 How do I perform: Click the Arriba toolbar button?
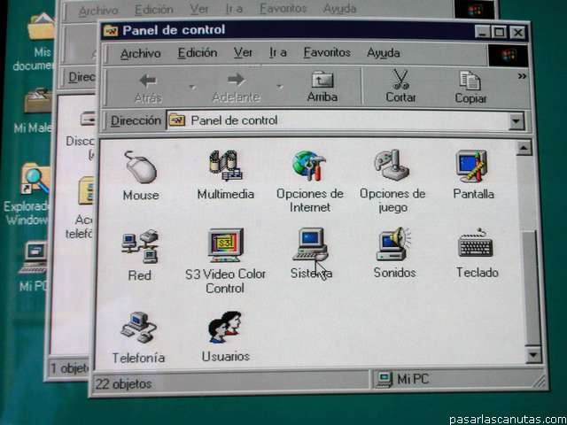(322, 87)
